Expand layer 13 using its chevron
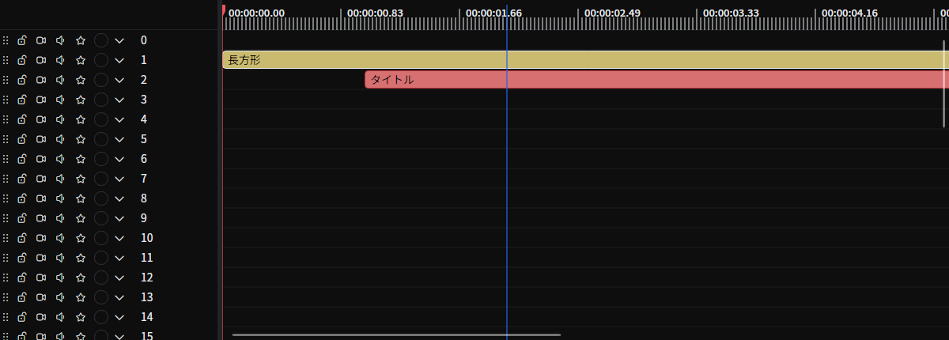The height and width of the screenshot is (340, 949). coord(119,297)
